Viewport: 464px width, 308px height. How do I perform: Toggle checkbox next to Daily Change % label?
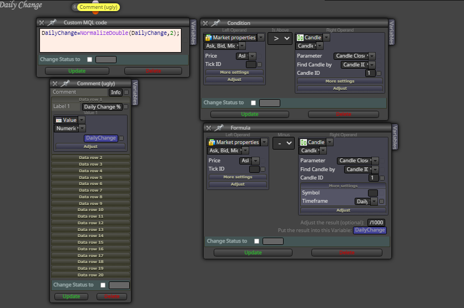point(126,106)
